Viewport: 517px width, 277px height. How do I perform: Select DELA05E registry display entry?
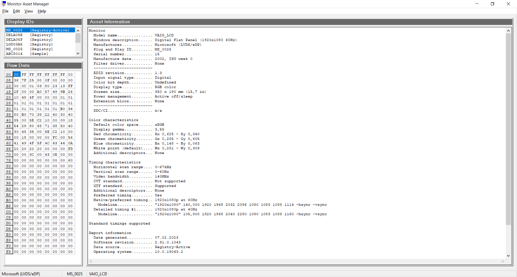point(29,35)
